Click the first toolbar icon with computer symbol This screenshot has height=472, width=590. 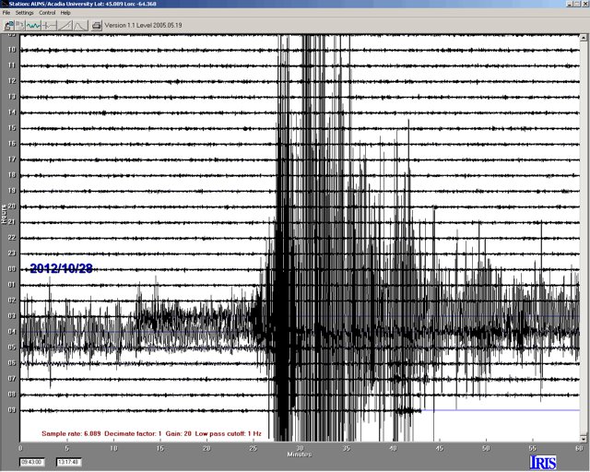pyautogui.click(x=7, y=25)
